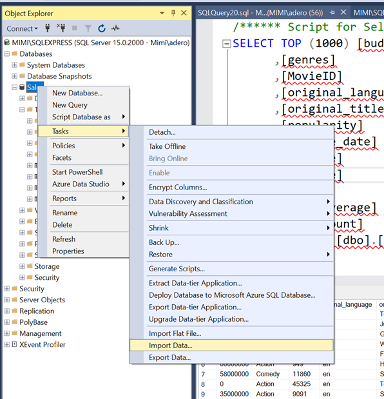The image size is (384, 399).
Task: Refresh Object Explorer with circular arrow icon
Action: 102,28
